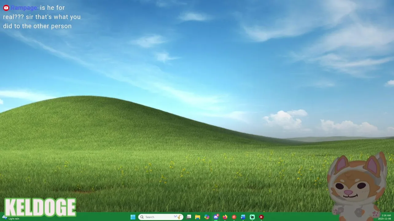The image size is (394, 221).
Task: Open the Light rain weather widget
Action: [11, 218]
